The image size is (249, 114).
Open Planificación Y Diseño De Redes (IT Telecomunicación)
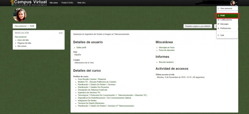pos(106,106)
